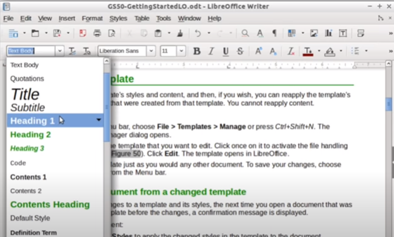Expand the Save options arrow
The width and height of the screenshot is (394, 237).
coord(68,33)
